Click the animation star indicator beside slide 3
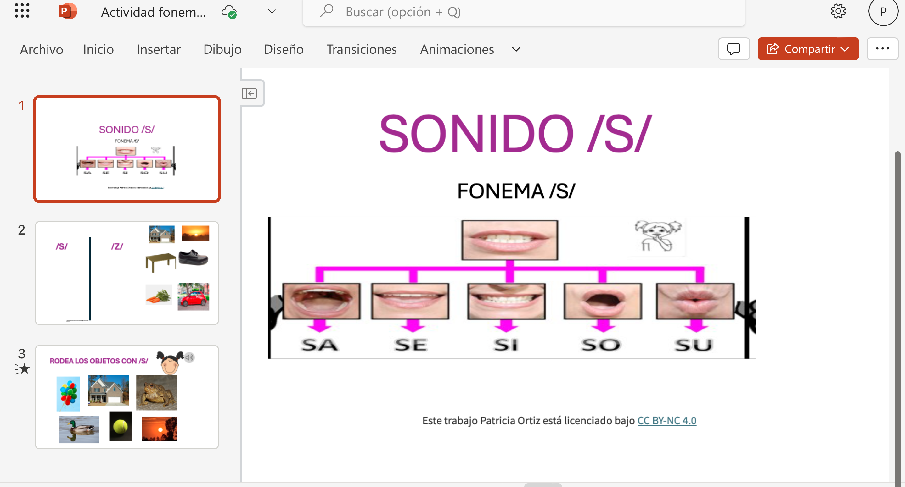 tap(24, 368)
